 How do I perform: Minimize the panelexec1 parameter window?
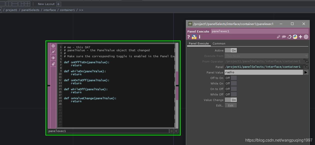(x=281, y=24)
